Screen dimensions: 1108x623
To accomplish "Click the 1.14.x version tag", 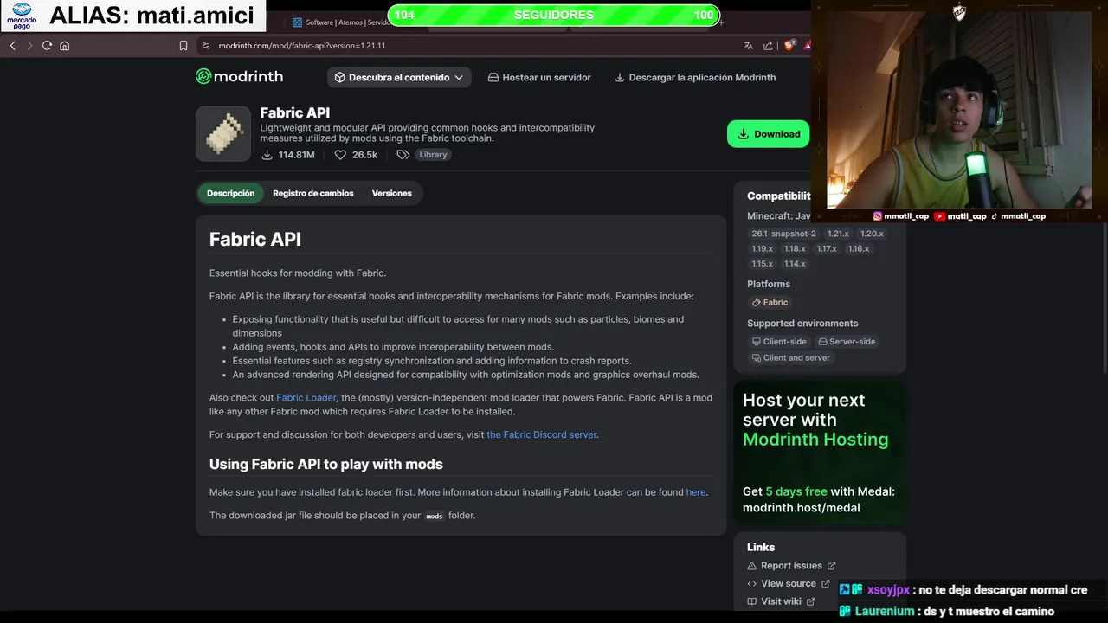I will (x=795, y=264).
